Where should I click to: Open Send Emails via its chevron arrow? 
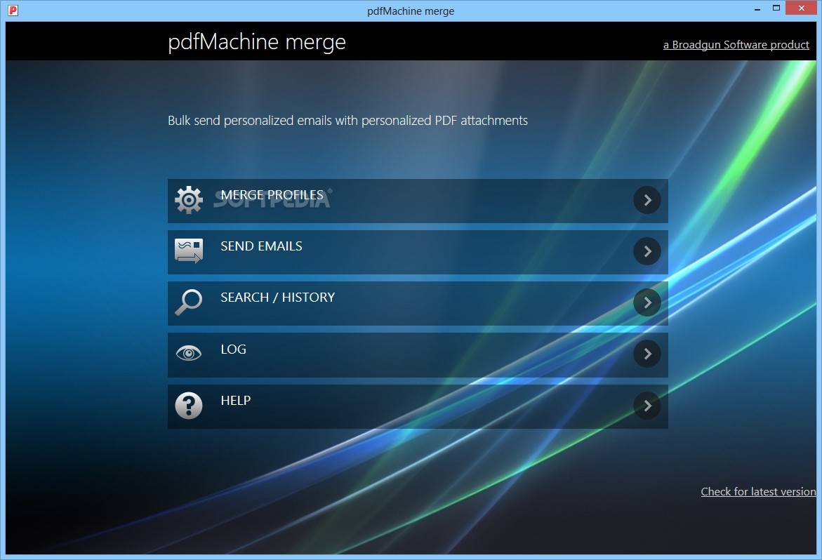(647, 251)
